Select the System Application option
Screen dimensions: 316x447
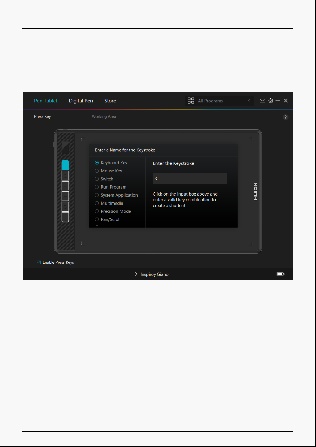(x=116, y=195)
